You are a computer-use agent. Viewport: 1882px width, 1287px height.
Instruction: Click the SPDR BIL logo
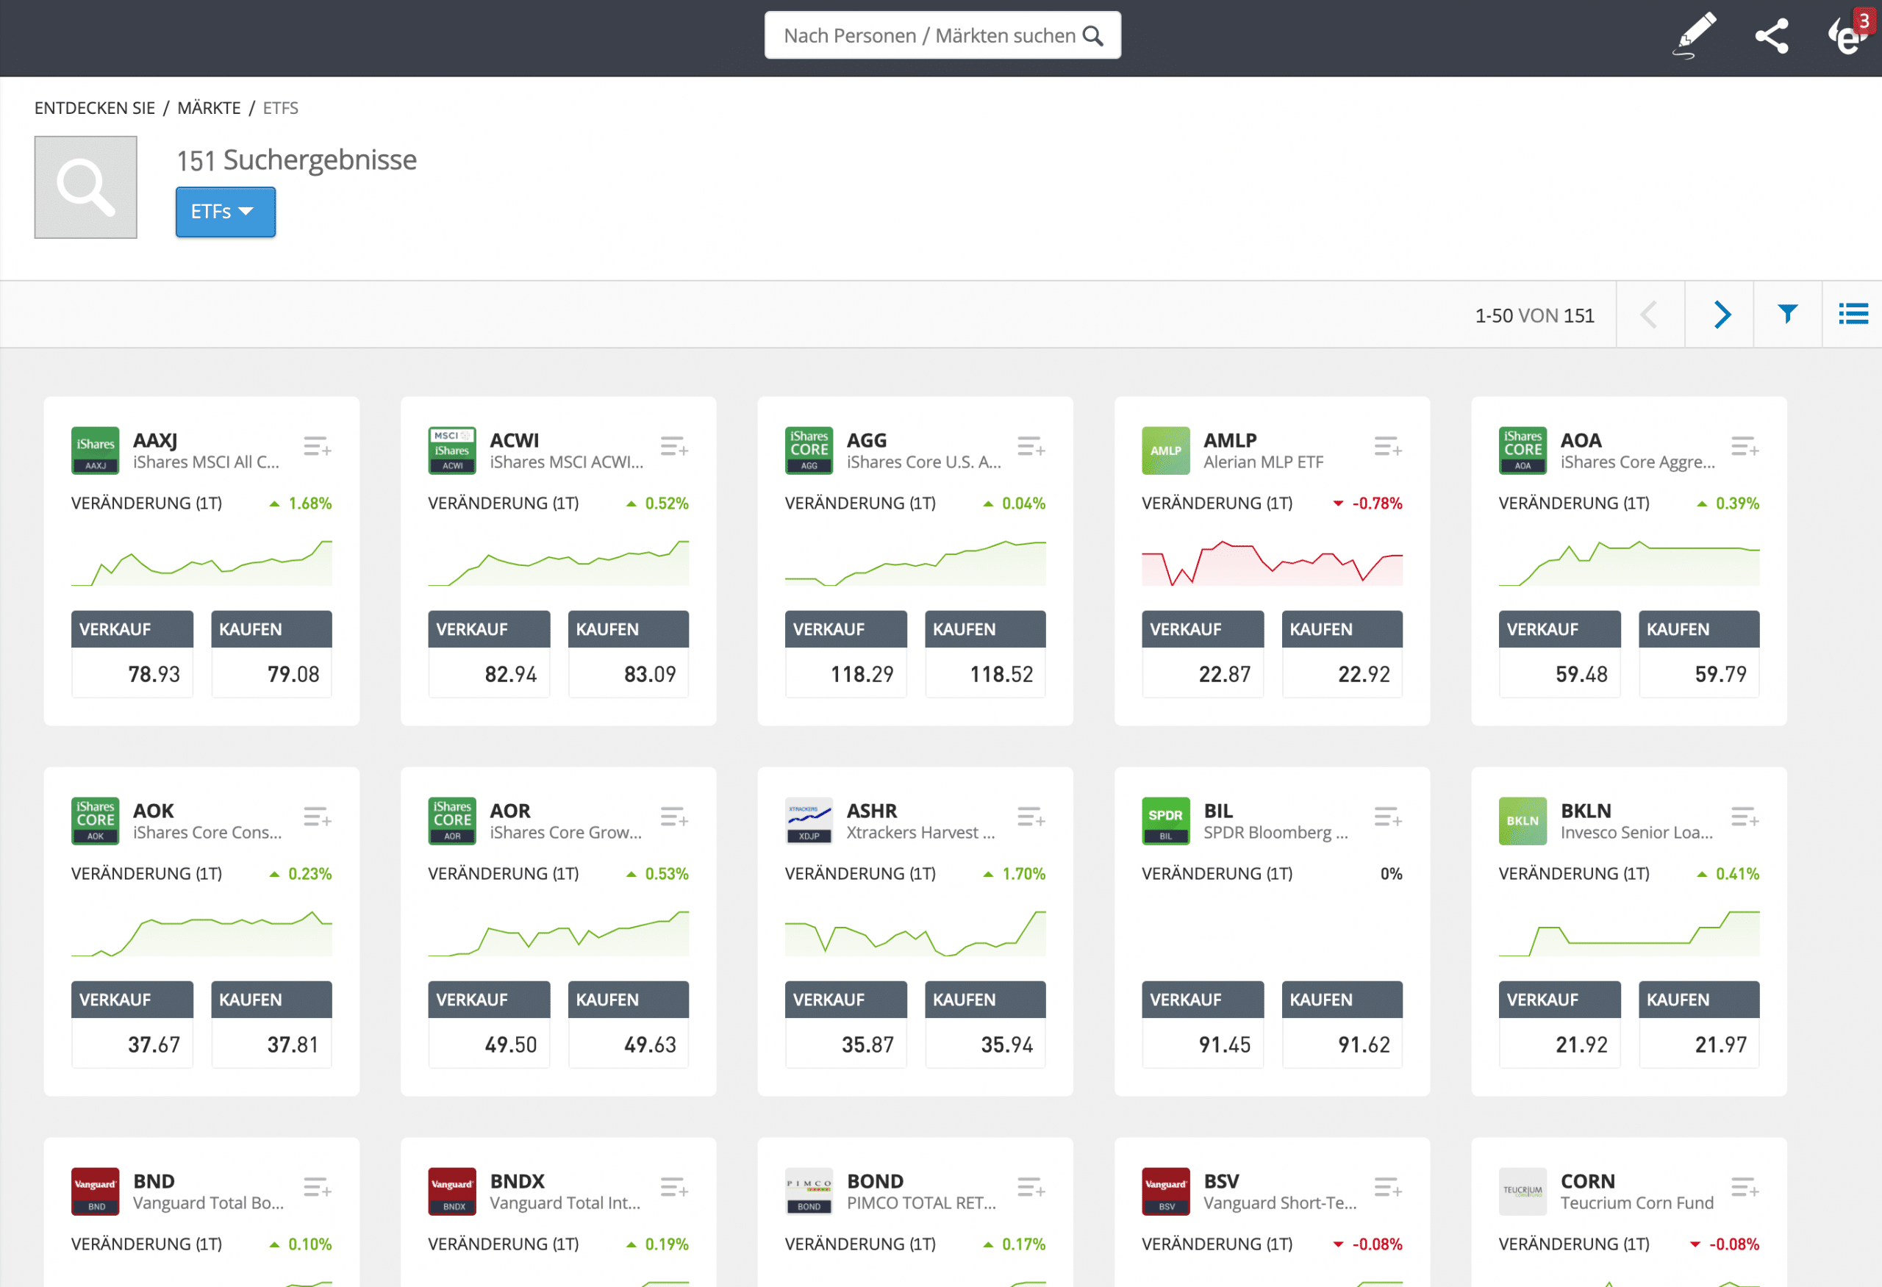1165,821
